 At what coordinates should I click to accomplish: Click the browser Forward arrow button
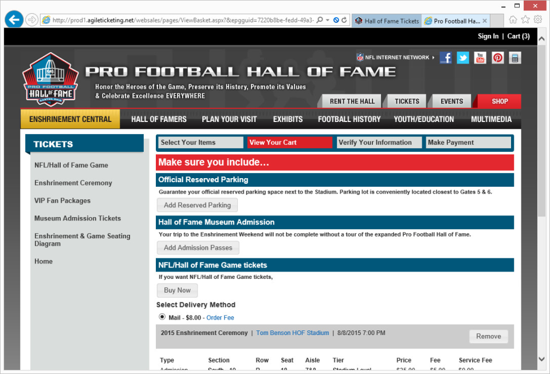click(32, 20)
